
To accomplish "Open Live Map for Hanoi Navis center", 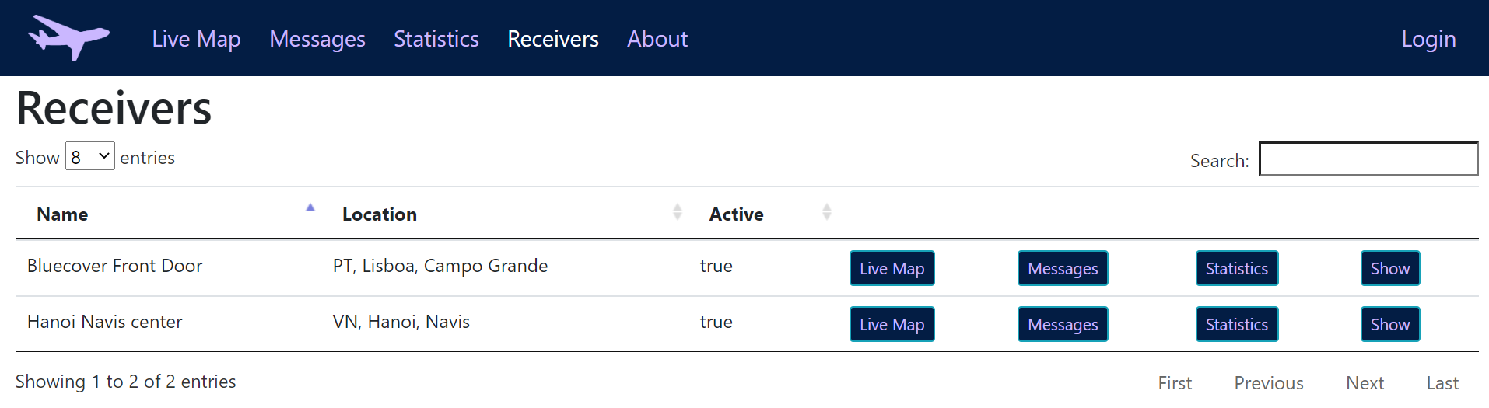I will 892,324.
